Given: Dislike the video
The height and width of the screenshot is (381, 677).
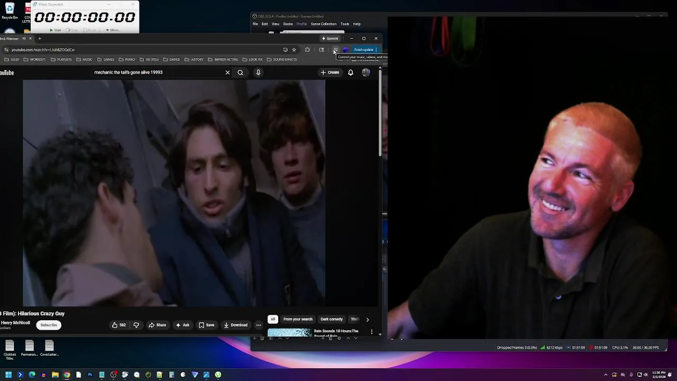Looking at the screenshot, I should [136, 325].
